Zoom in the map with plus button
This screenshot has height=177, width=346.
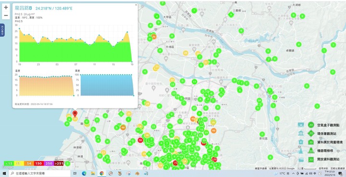pos(6,7)
